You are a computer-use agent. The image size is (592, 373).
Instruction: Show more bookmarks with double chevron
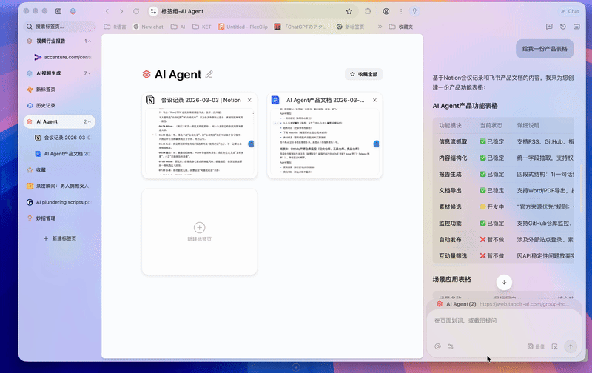tap(380, 27)
